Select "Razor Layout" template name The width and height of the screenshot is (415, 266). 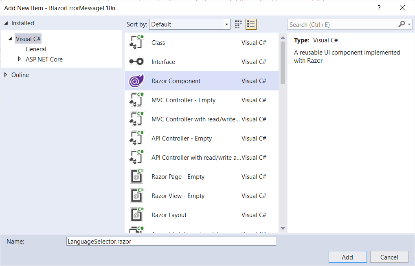click(169, 215)
